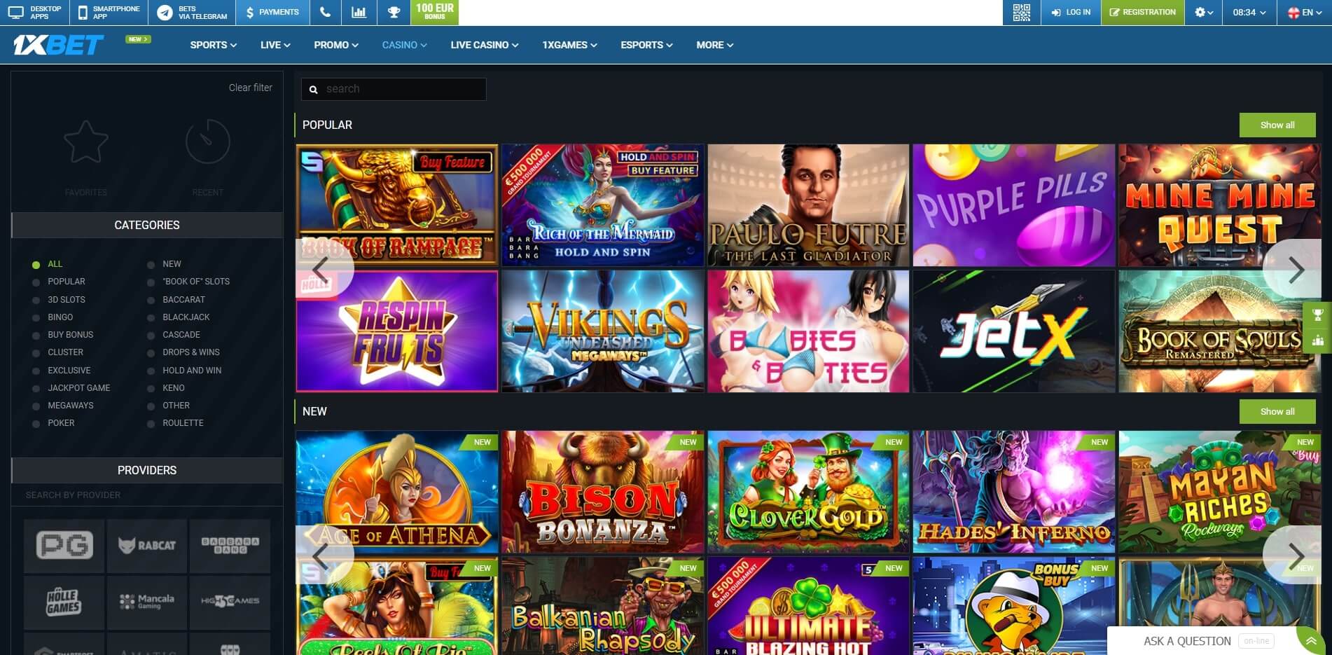Open the PROMO dropdown menu
This screenshot has width=1332, height=655.
click(x=335, y=44)
